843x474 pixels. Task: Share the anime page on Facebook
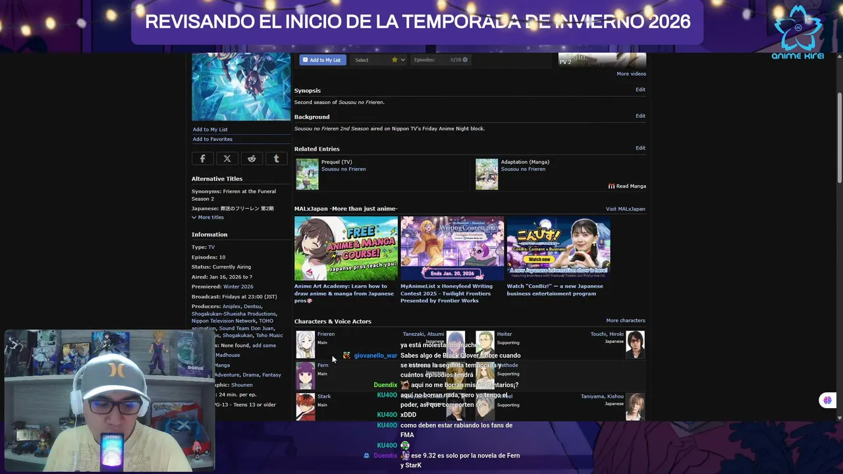click(202, 159)
